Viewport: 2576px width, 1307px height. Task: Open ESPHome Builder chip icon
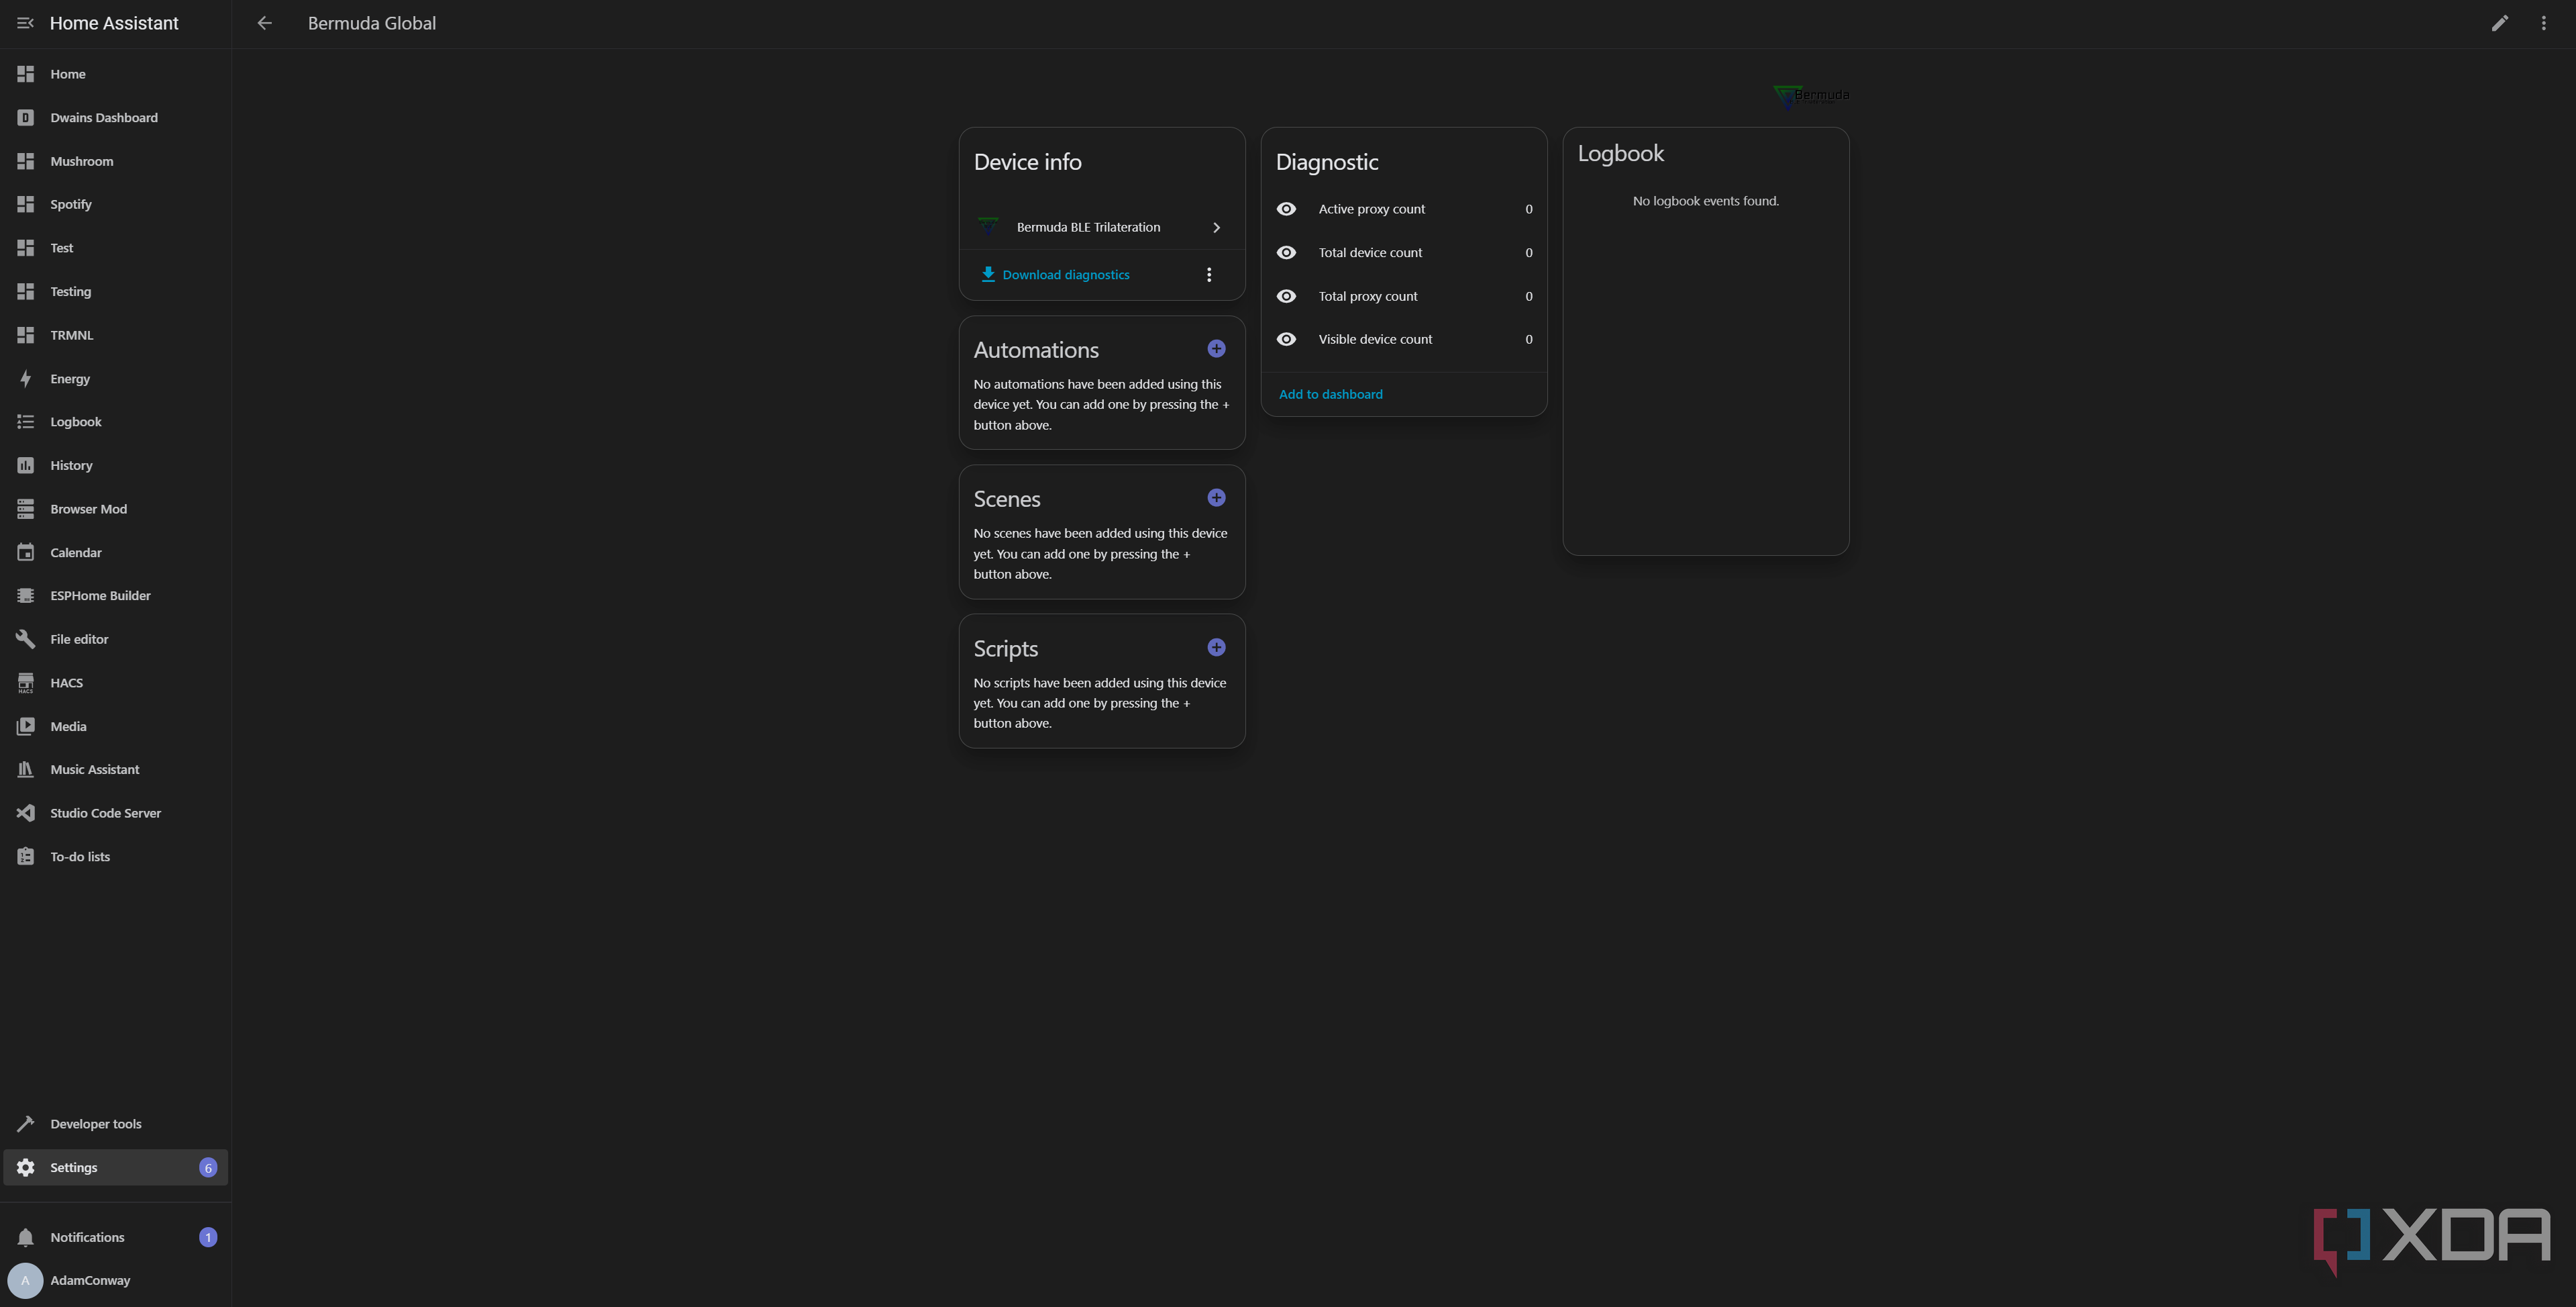(x=26, y=595)
